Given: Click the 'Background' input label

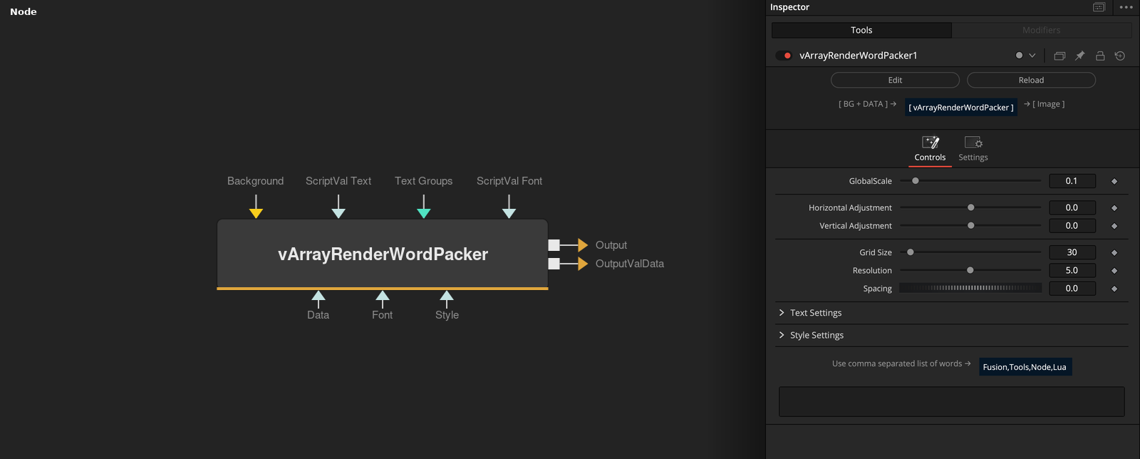Looking at the screenshot, I should [255, 181].
